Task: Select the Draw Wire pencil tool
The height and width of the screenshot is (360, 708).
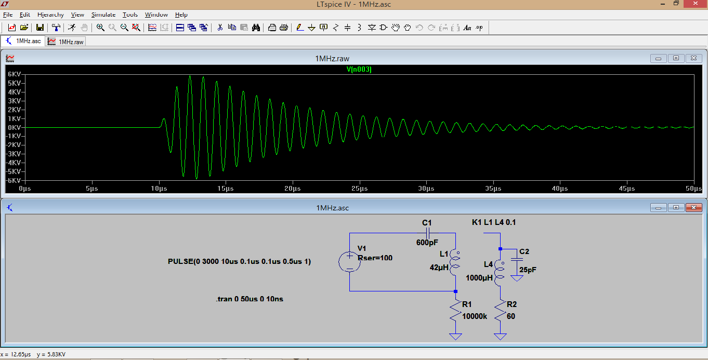Action: 300,28
